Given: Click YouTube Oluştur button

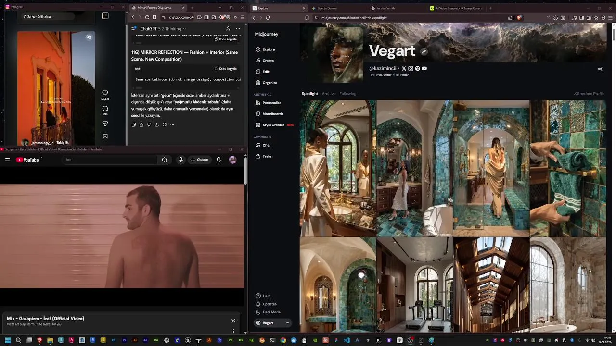Looking at the screenshot, I should pos(199,160).
